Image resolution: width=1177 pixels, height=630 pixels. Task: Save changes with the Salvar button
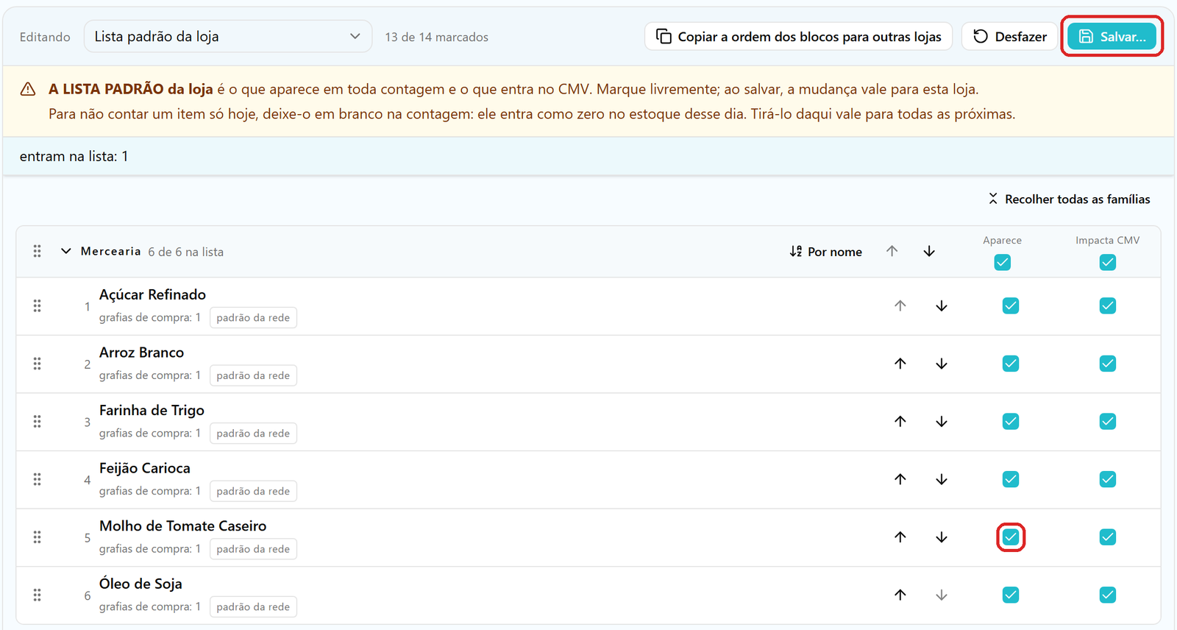tap(1112, 37)
